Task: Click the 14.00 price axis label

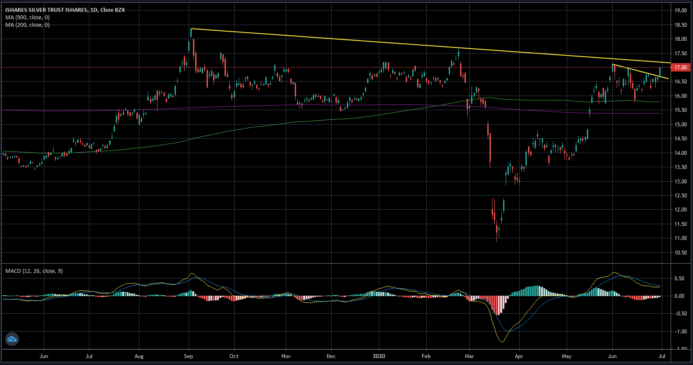Action: coord(681,153)
